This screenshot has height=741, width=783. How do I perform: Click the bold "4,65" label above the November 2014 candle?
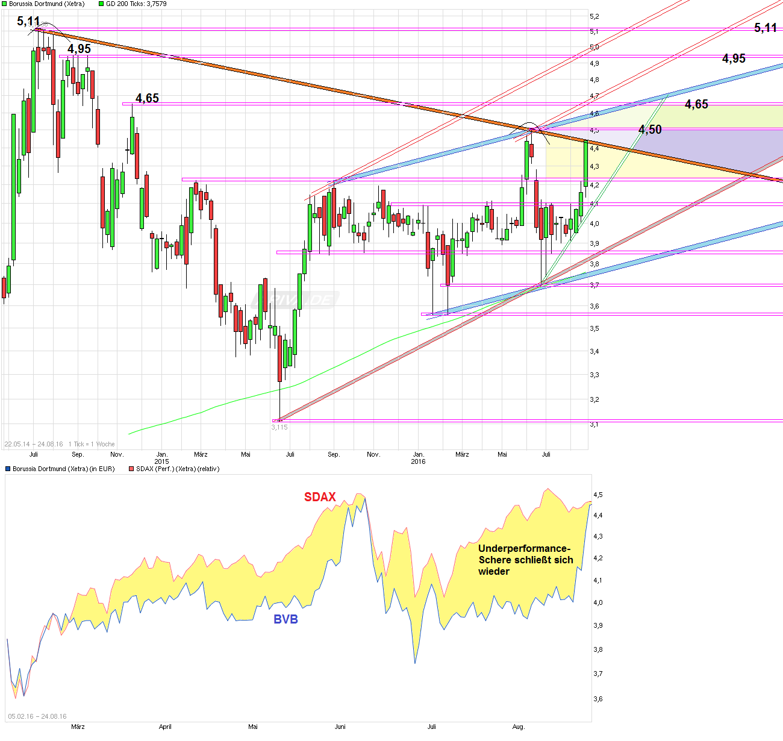[147, 98]
